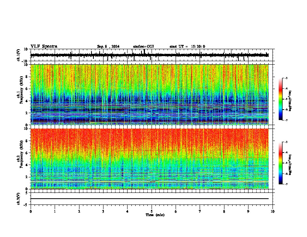Click the ch.2 spectrogram panel

pos(150,159)
